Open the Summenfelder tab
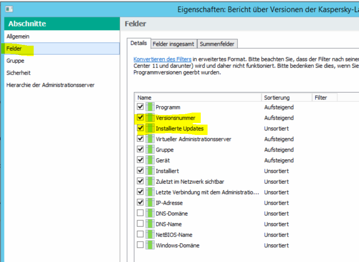This screenshot has width=359, height=262. (x=217, y=44)
